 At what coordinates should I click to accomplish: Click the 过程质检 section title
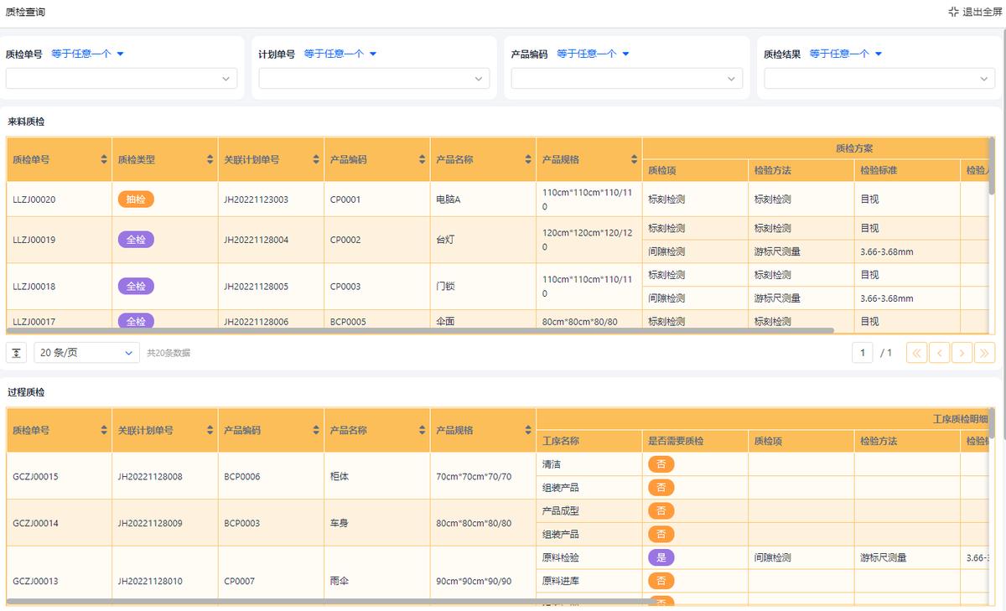pyautogui.click(x=24, y=391)
